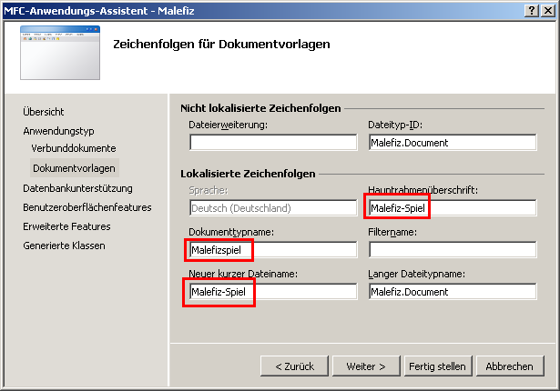Click the application window preview image
Screen dimensions: 560x391
pyautogui.click(x=60, y=53)
